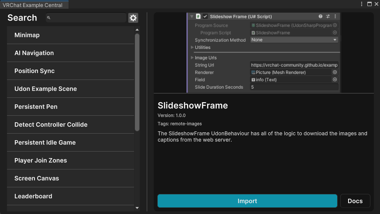Open the Docs button

point(355,201)
